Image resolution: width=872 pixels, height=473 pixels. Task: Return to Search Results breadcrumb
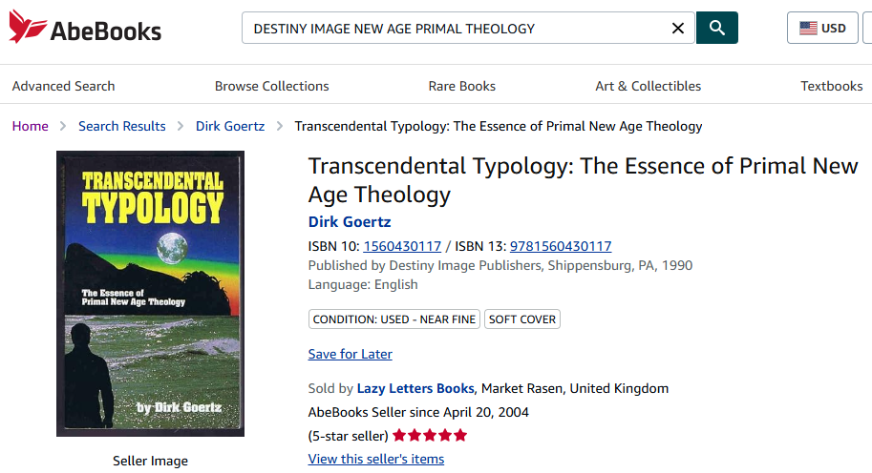point(122,126)
